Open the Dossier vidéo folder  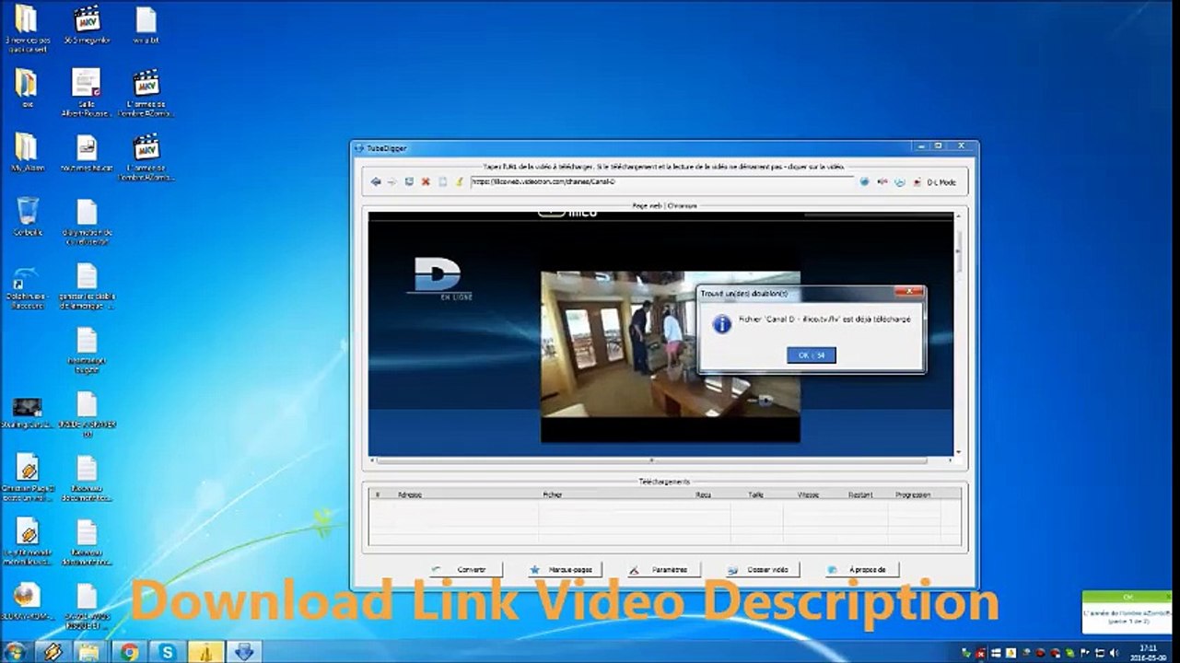point(761,570)
